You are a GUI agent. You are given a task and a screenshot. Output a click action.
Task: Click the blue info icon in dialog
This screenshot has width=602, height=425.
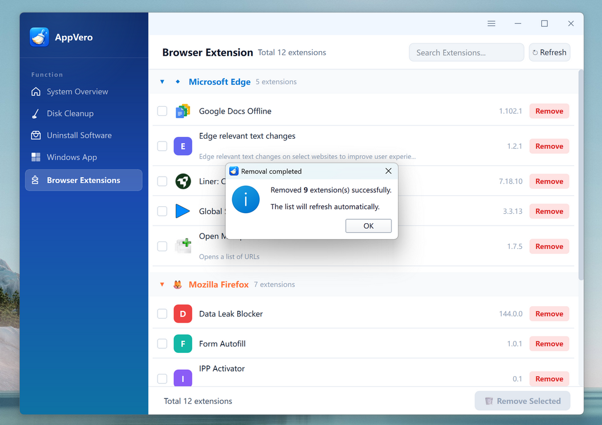click(246, 199)
